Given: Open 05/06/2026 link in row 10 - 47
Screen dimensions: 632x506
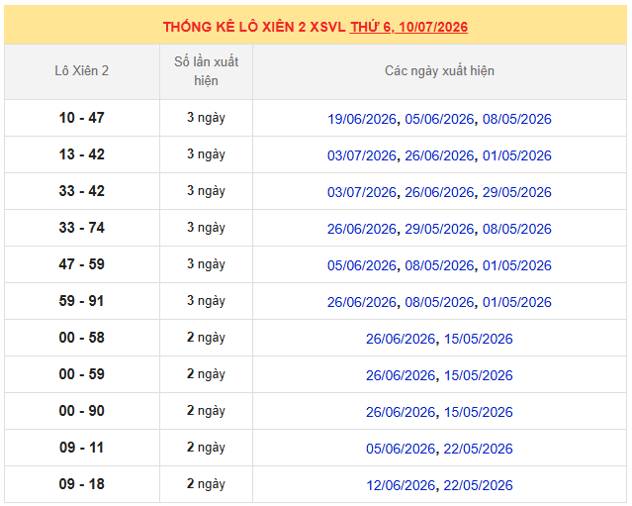Looking at the screenshot, I should 439,119.
